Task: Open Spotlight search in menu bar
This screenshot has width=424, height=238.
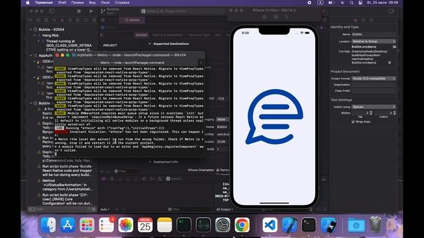Action: coord(351,3)
